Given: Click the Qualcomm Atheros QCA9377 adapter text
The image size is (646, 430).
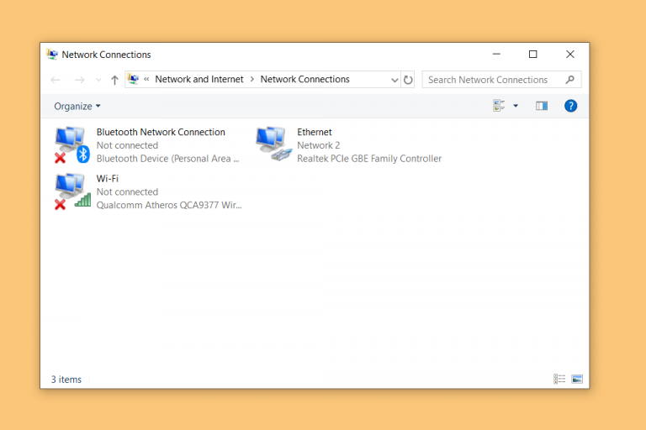Looking at the screenshot, I should (169, 205).
